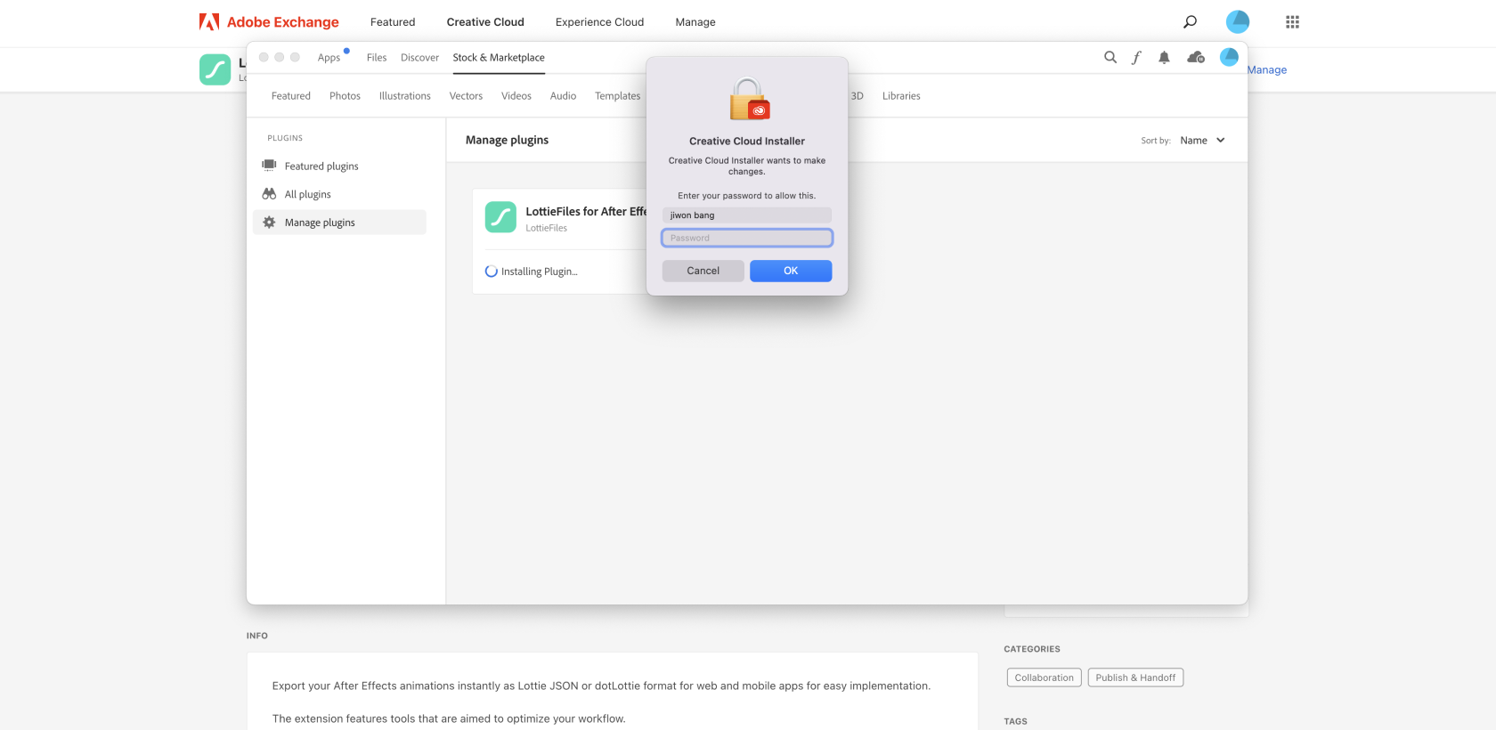This screenshot has height=730, width=1496.
Task: Click the Collaboration category tag
Action: click(x=1045, y=677)
